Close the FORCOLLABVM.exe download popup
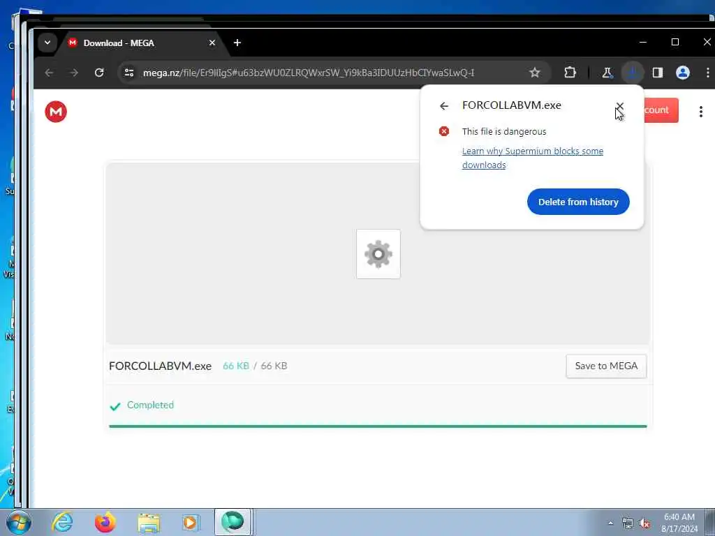The width and height of the screenshot is (715, 536). pos(619,106)
